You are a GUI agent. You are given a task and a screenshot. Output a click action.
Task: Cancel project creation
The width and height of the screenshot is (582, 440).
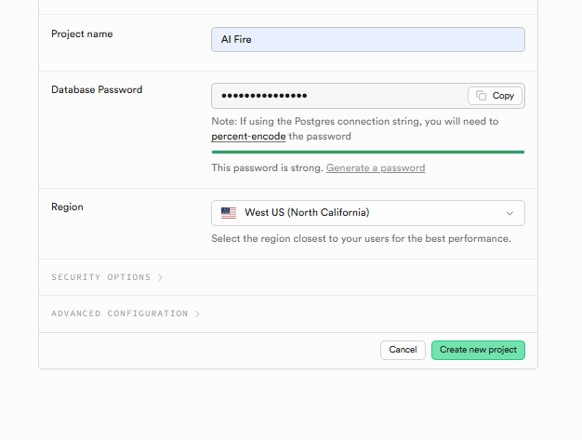(x=403, y=350)
